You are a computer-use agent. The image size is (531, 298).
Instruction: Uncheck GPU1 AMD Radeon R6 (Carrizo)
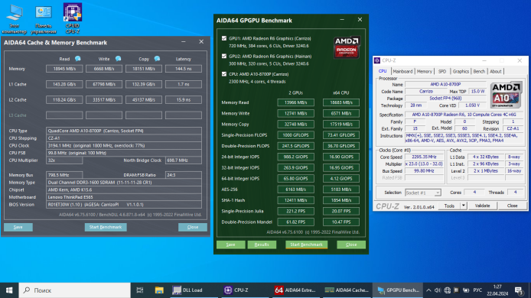click(x=224, y=38)
